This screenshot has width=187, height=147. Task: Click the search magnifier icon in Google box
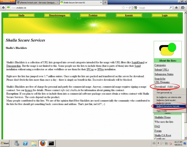[171, 8]
